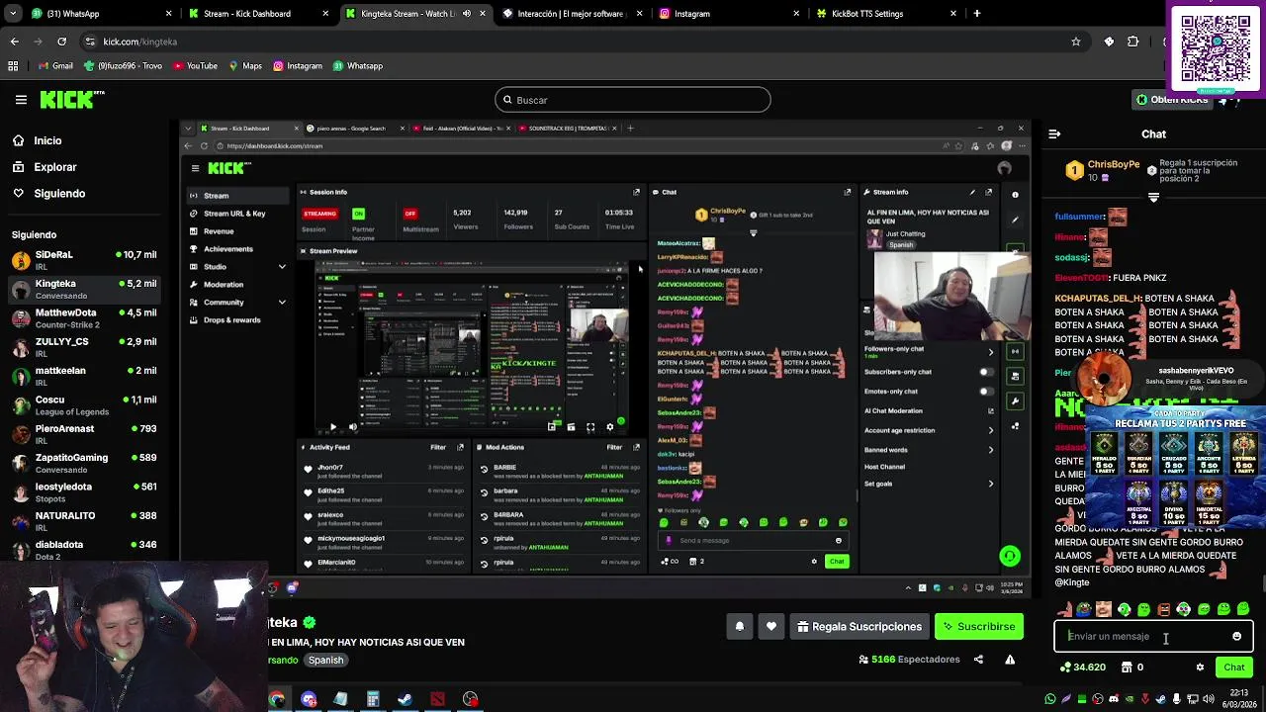Click the Kick logo

pyautogui.click(x=72, y=99)
